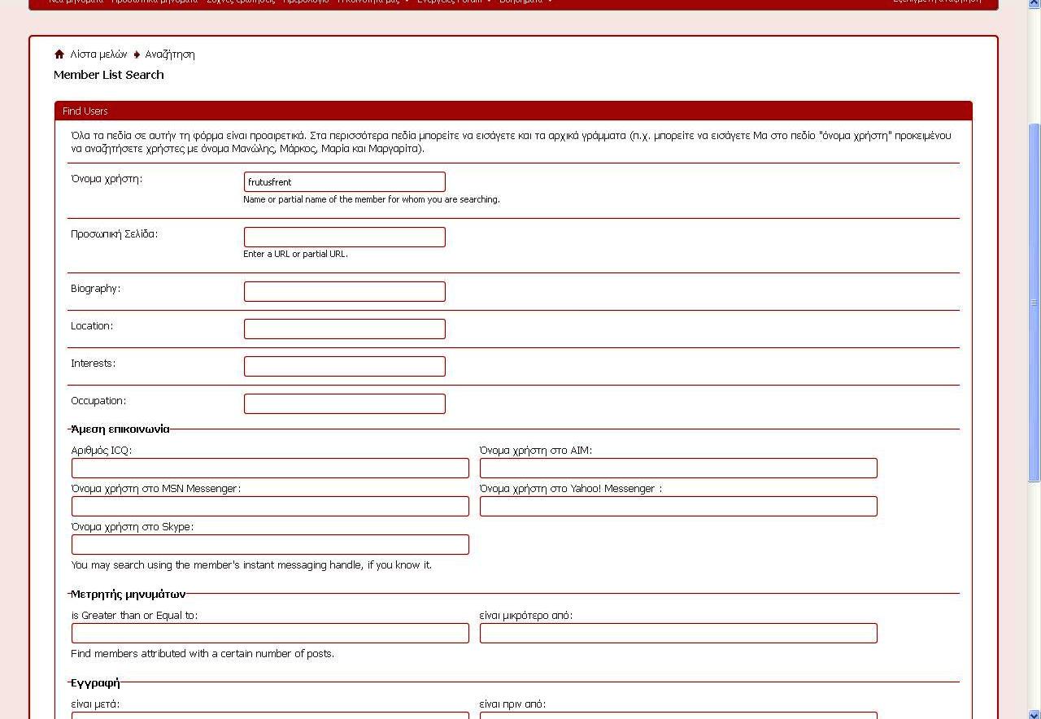Open the Λίστα μελών breadcrumb link

tap(98, 54)
